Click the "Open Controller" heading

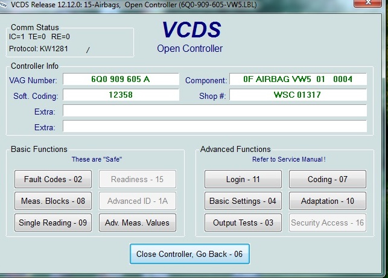coord(190,48)
